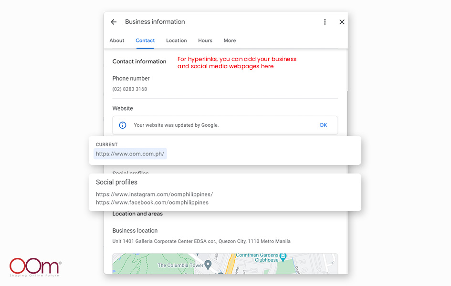Click the Unit 1401 Galleria business address

[201, 241]
